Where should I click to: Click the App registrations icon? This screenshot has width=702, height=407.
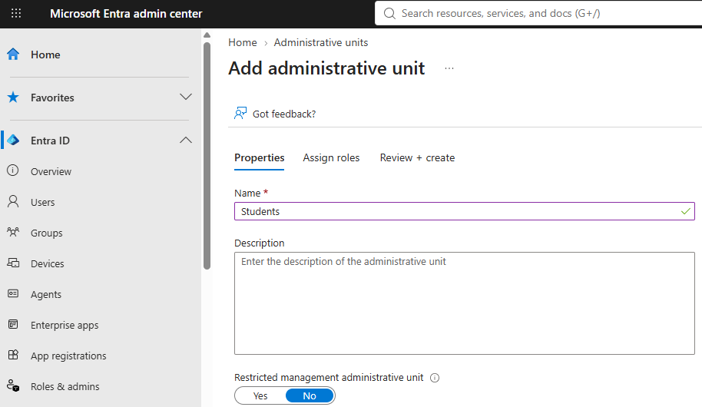pyautogui.click(x=13, y=355)
